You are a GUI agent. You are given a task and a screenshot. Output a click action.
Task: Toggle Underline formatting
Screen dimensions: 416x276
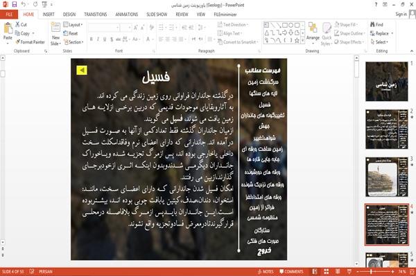tap(105, 39)
